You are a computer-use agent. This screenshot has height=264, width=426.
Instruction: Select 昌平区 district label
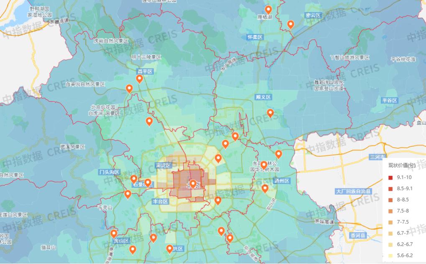pos(145,71)
